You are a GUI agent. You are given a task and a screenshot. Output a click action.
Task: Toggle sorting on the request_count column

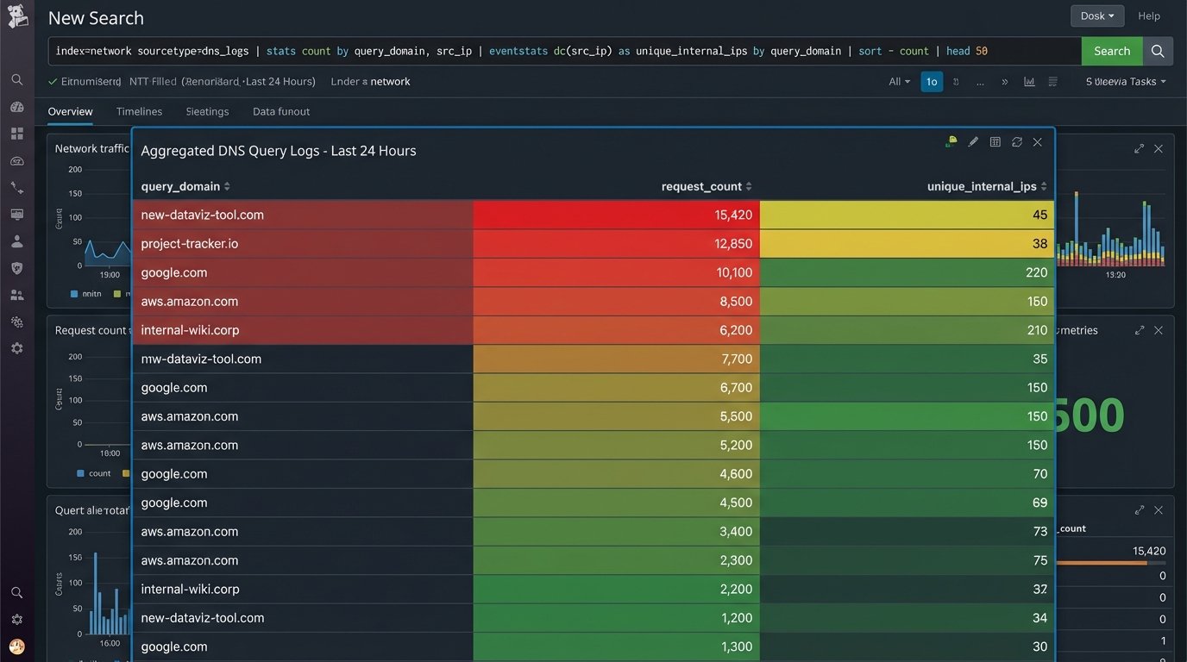(748, 185)
